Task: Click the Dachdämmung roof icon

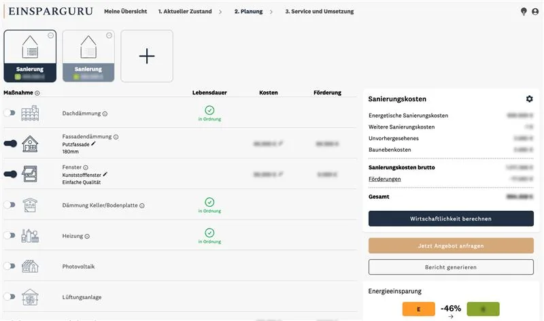Action: (30, 113)
